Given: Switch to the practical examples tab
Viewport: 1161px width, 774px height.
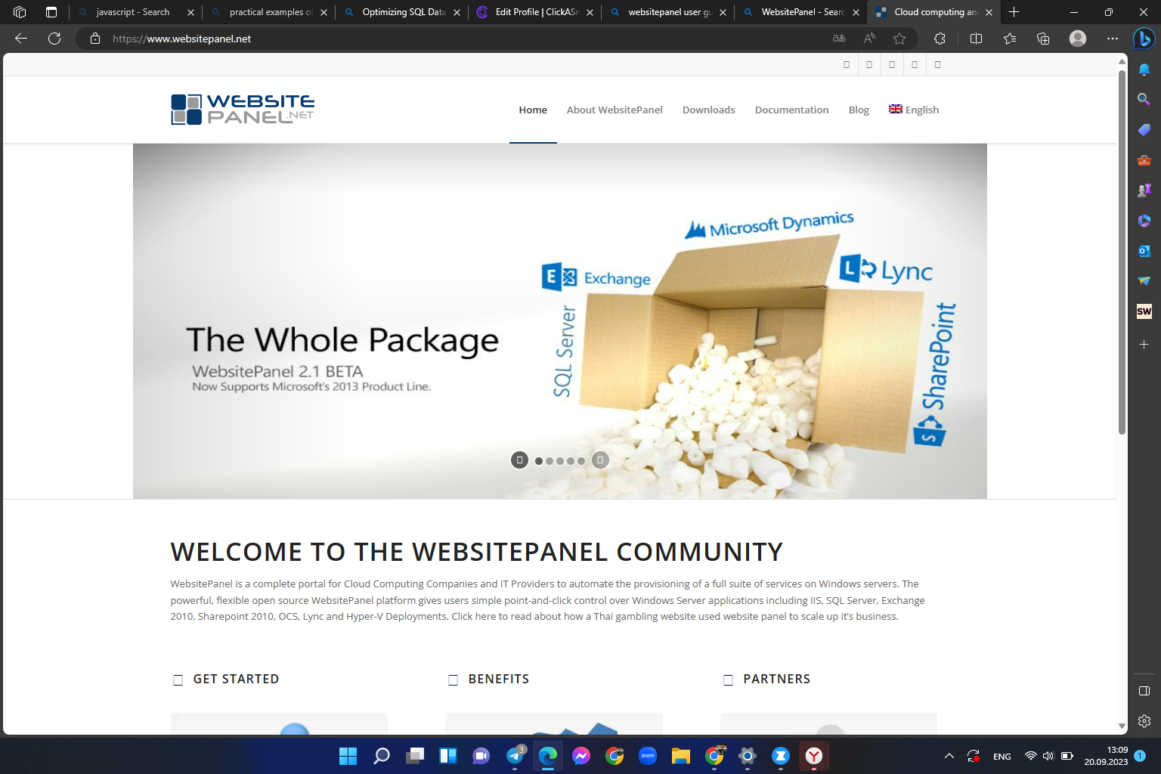Looking at the screenshot, I should pos(270,12).
